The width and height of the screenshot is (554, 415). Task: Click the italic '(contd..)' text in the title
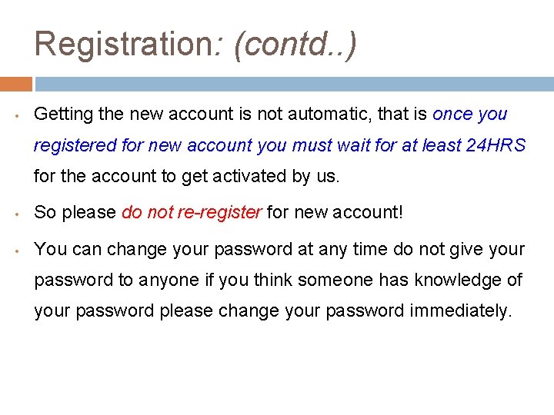295,45
